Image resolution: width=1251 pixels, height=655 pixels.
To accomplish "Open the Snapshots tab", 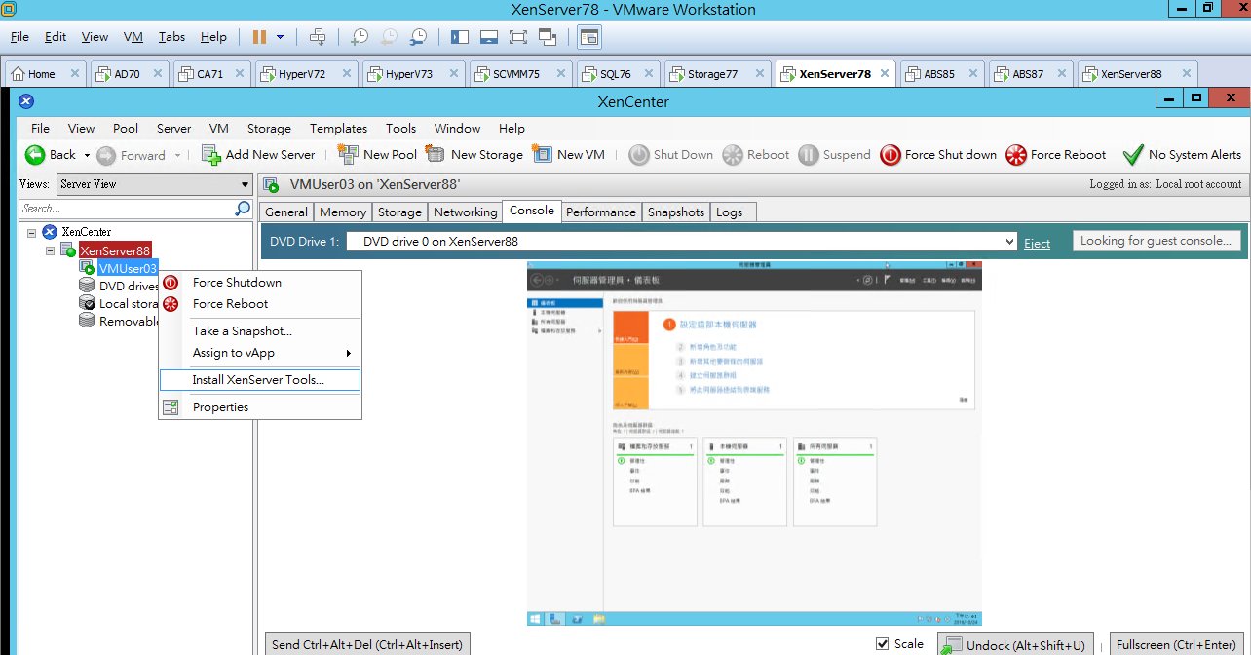I will pyautogui.click(x=676, y=212).
